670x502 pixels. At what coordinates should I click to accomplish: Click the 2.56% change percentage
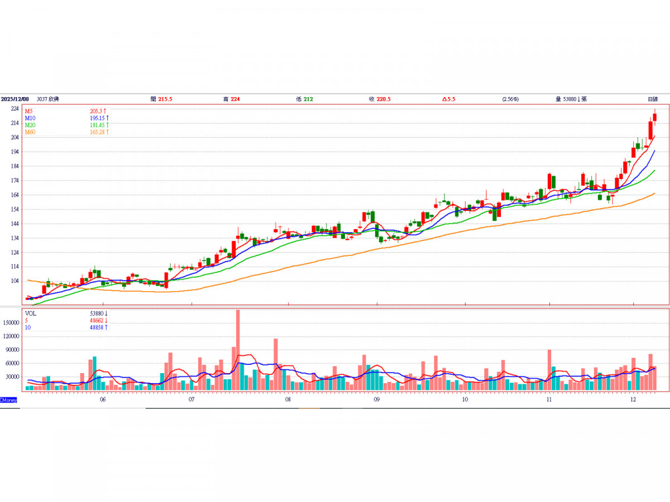510,99
